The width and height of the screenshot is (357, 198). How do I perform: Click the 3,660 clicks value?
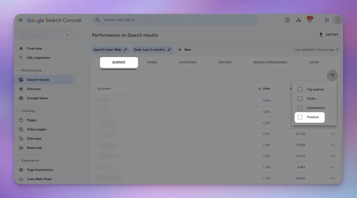266,112
